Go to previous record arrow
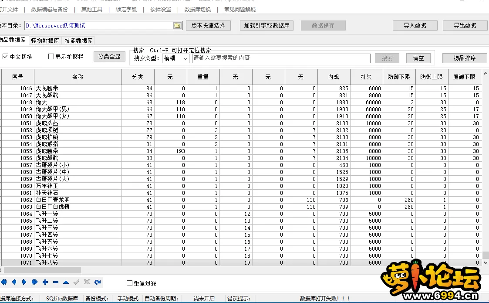The image size is (489, 303). pos(14,282)
